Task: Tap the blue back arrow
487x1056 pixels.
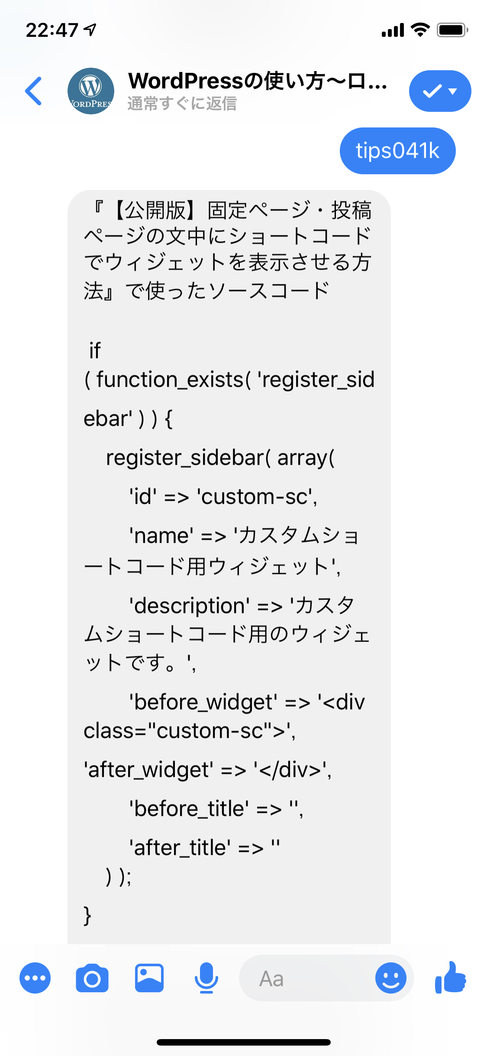Action: [x=33, y=91]
